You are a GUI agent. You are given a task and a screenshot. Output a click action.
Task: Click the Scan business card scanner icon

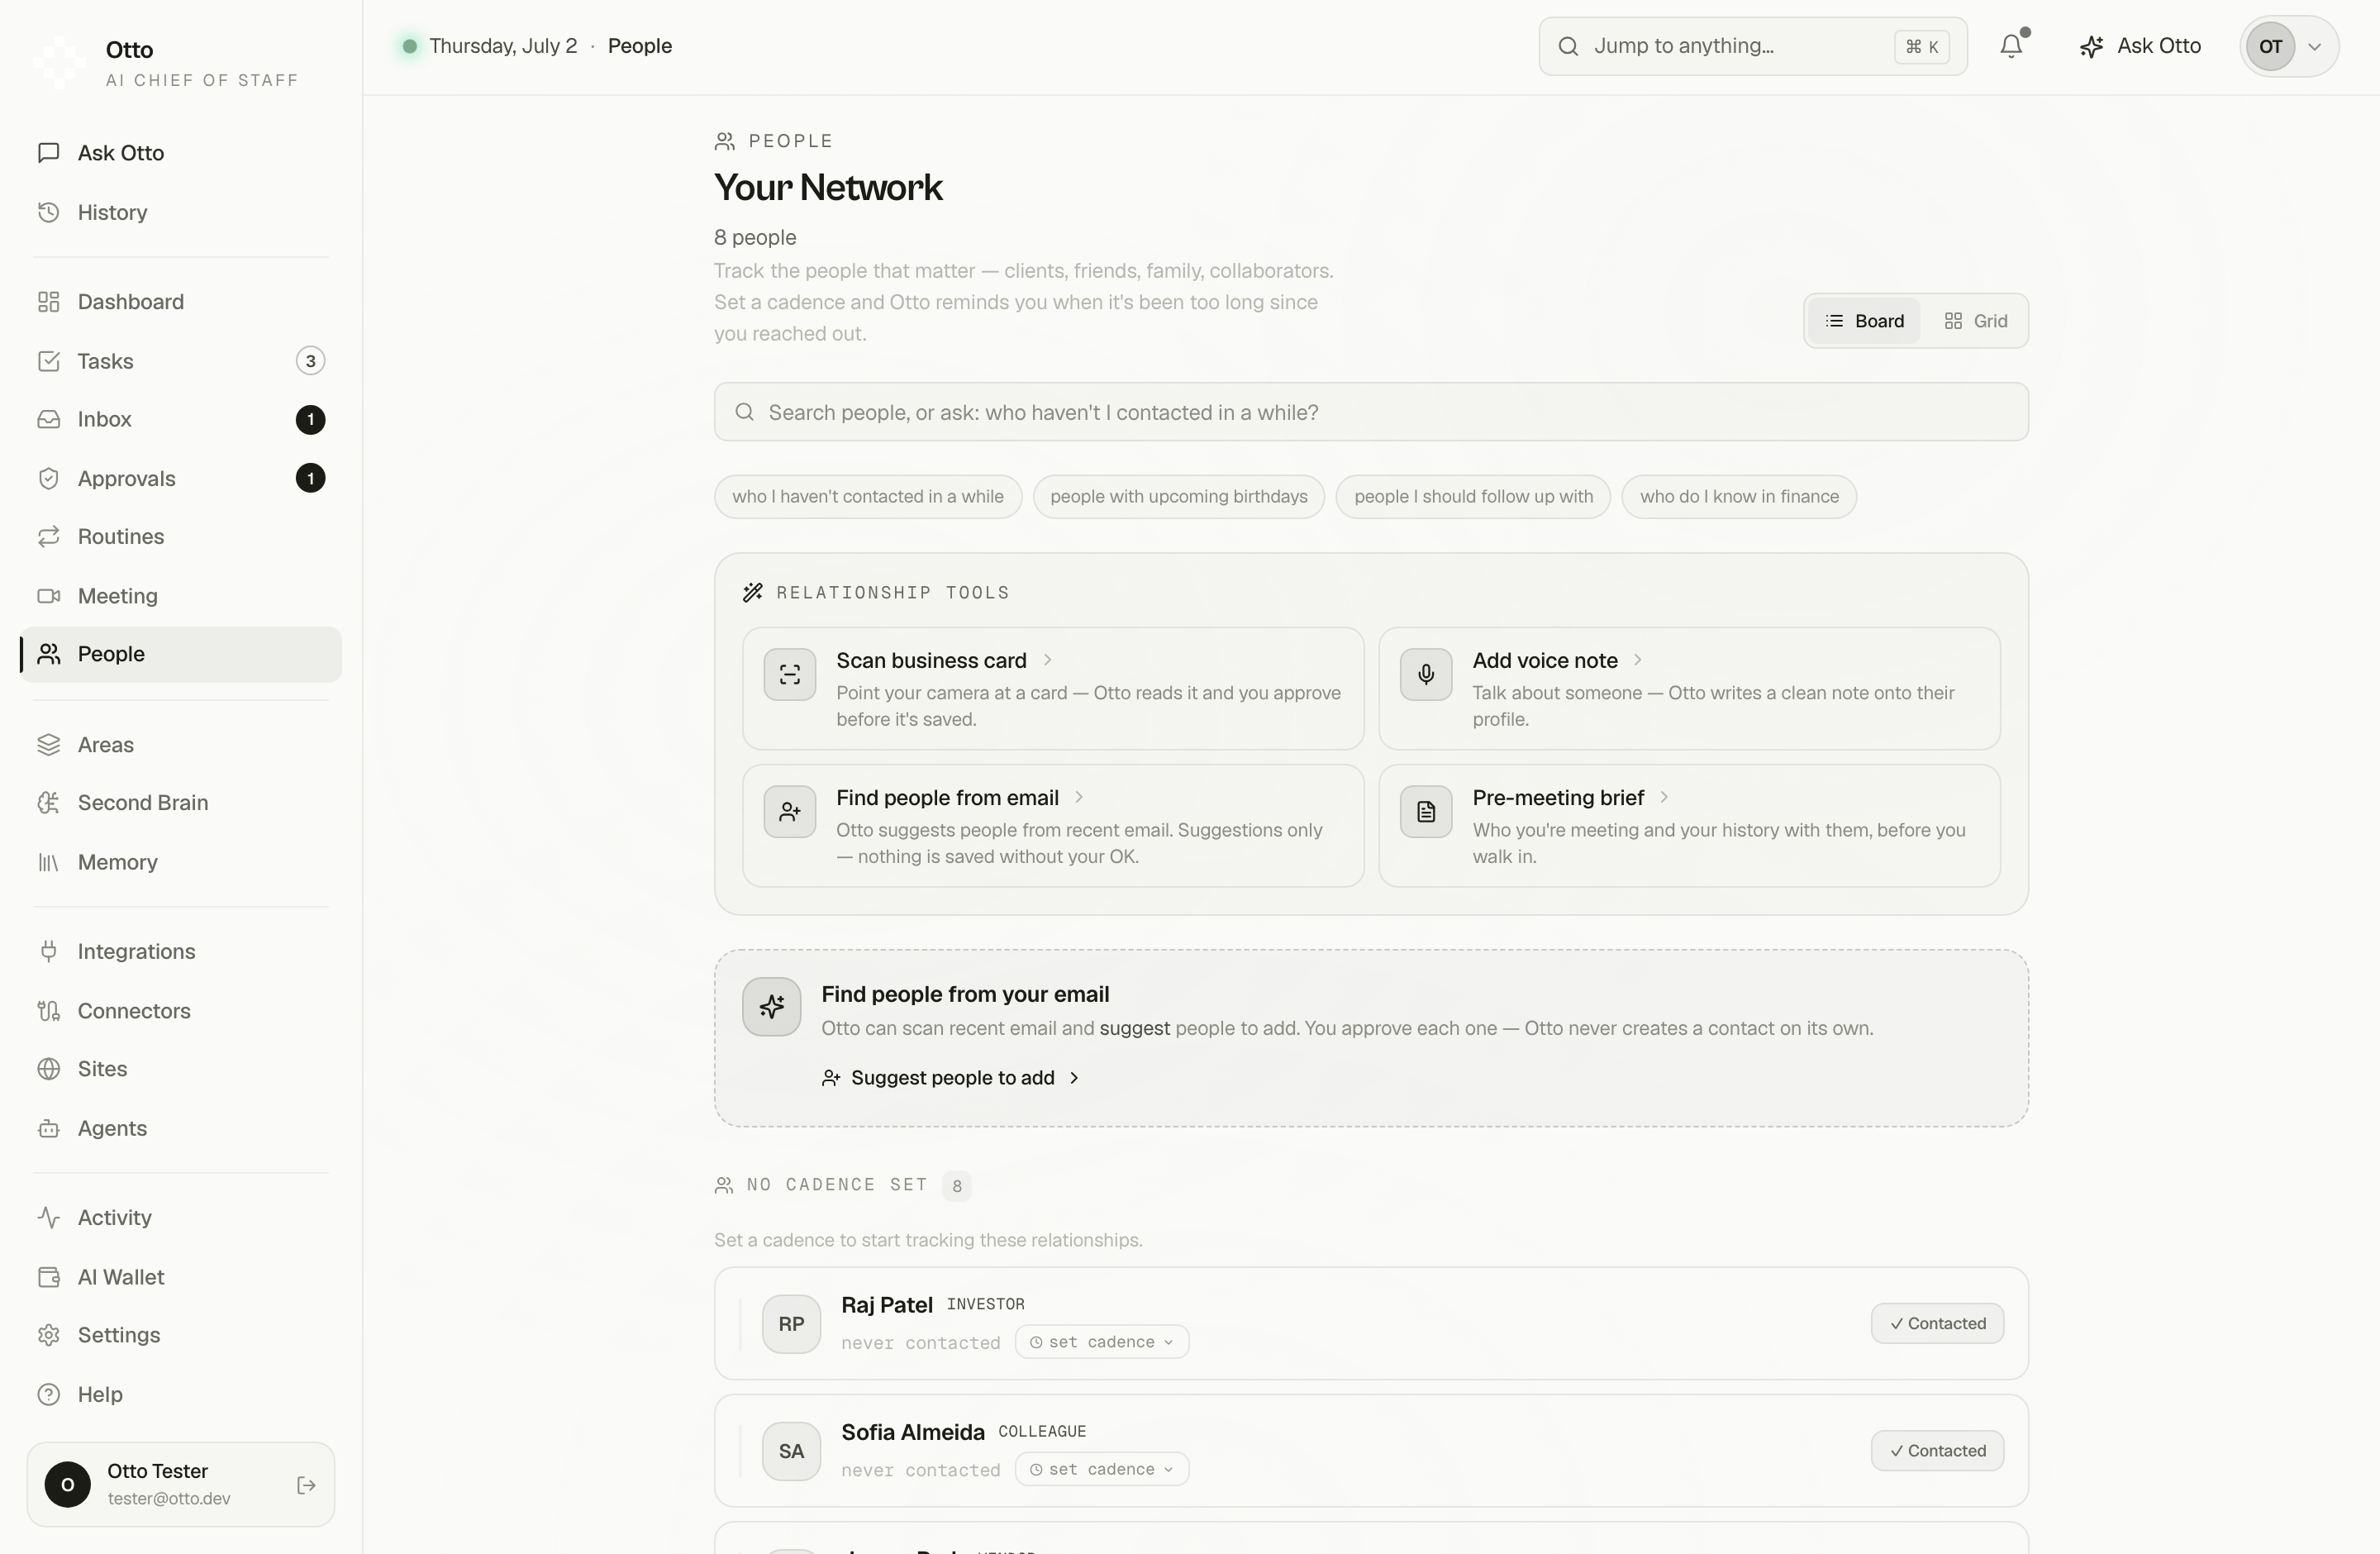pyautogui.click(x=790, y=675)
